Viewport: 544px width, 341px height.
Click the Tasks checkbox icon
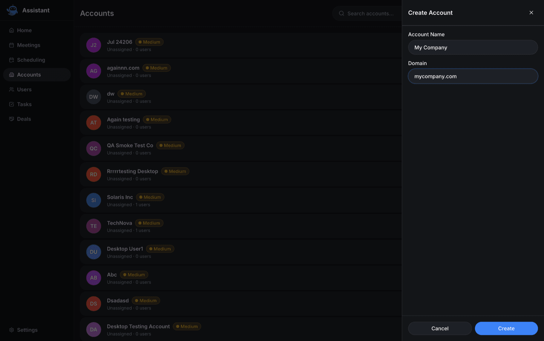click(x=12, y=104)
